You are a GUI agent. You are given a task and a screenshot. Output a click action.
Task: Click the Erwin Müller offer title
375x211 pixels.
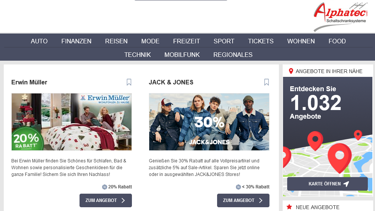[x=29, y=82]
